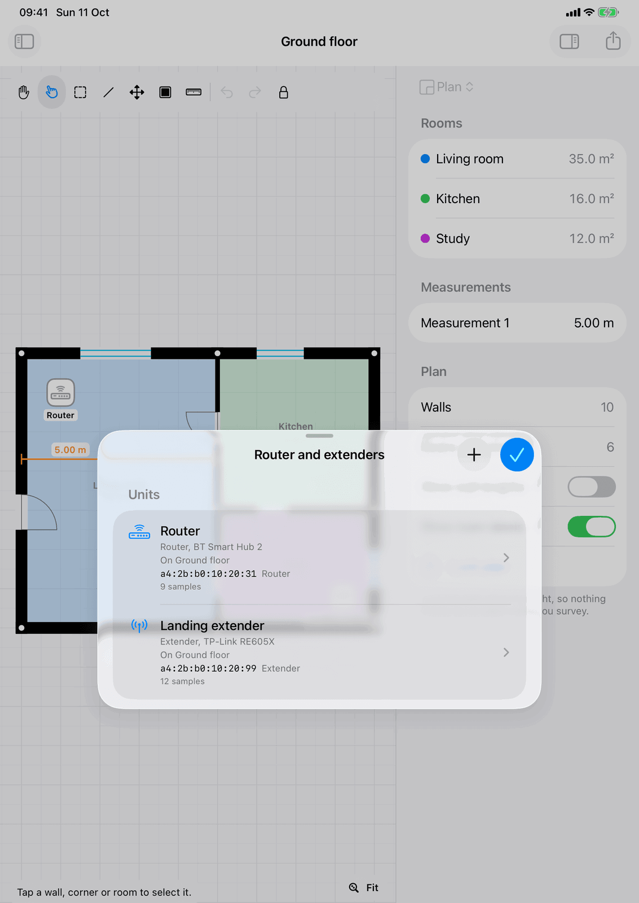Select the pan hand tool
This screenshot has height=903, width=639.
(24, 92)
